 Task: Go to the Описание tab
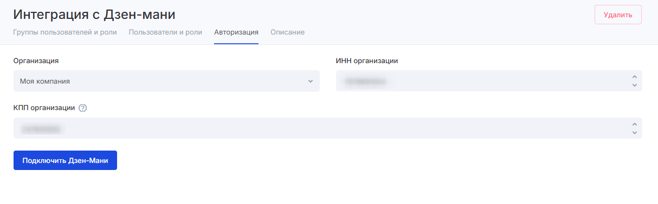(x=287, y=32)
